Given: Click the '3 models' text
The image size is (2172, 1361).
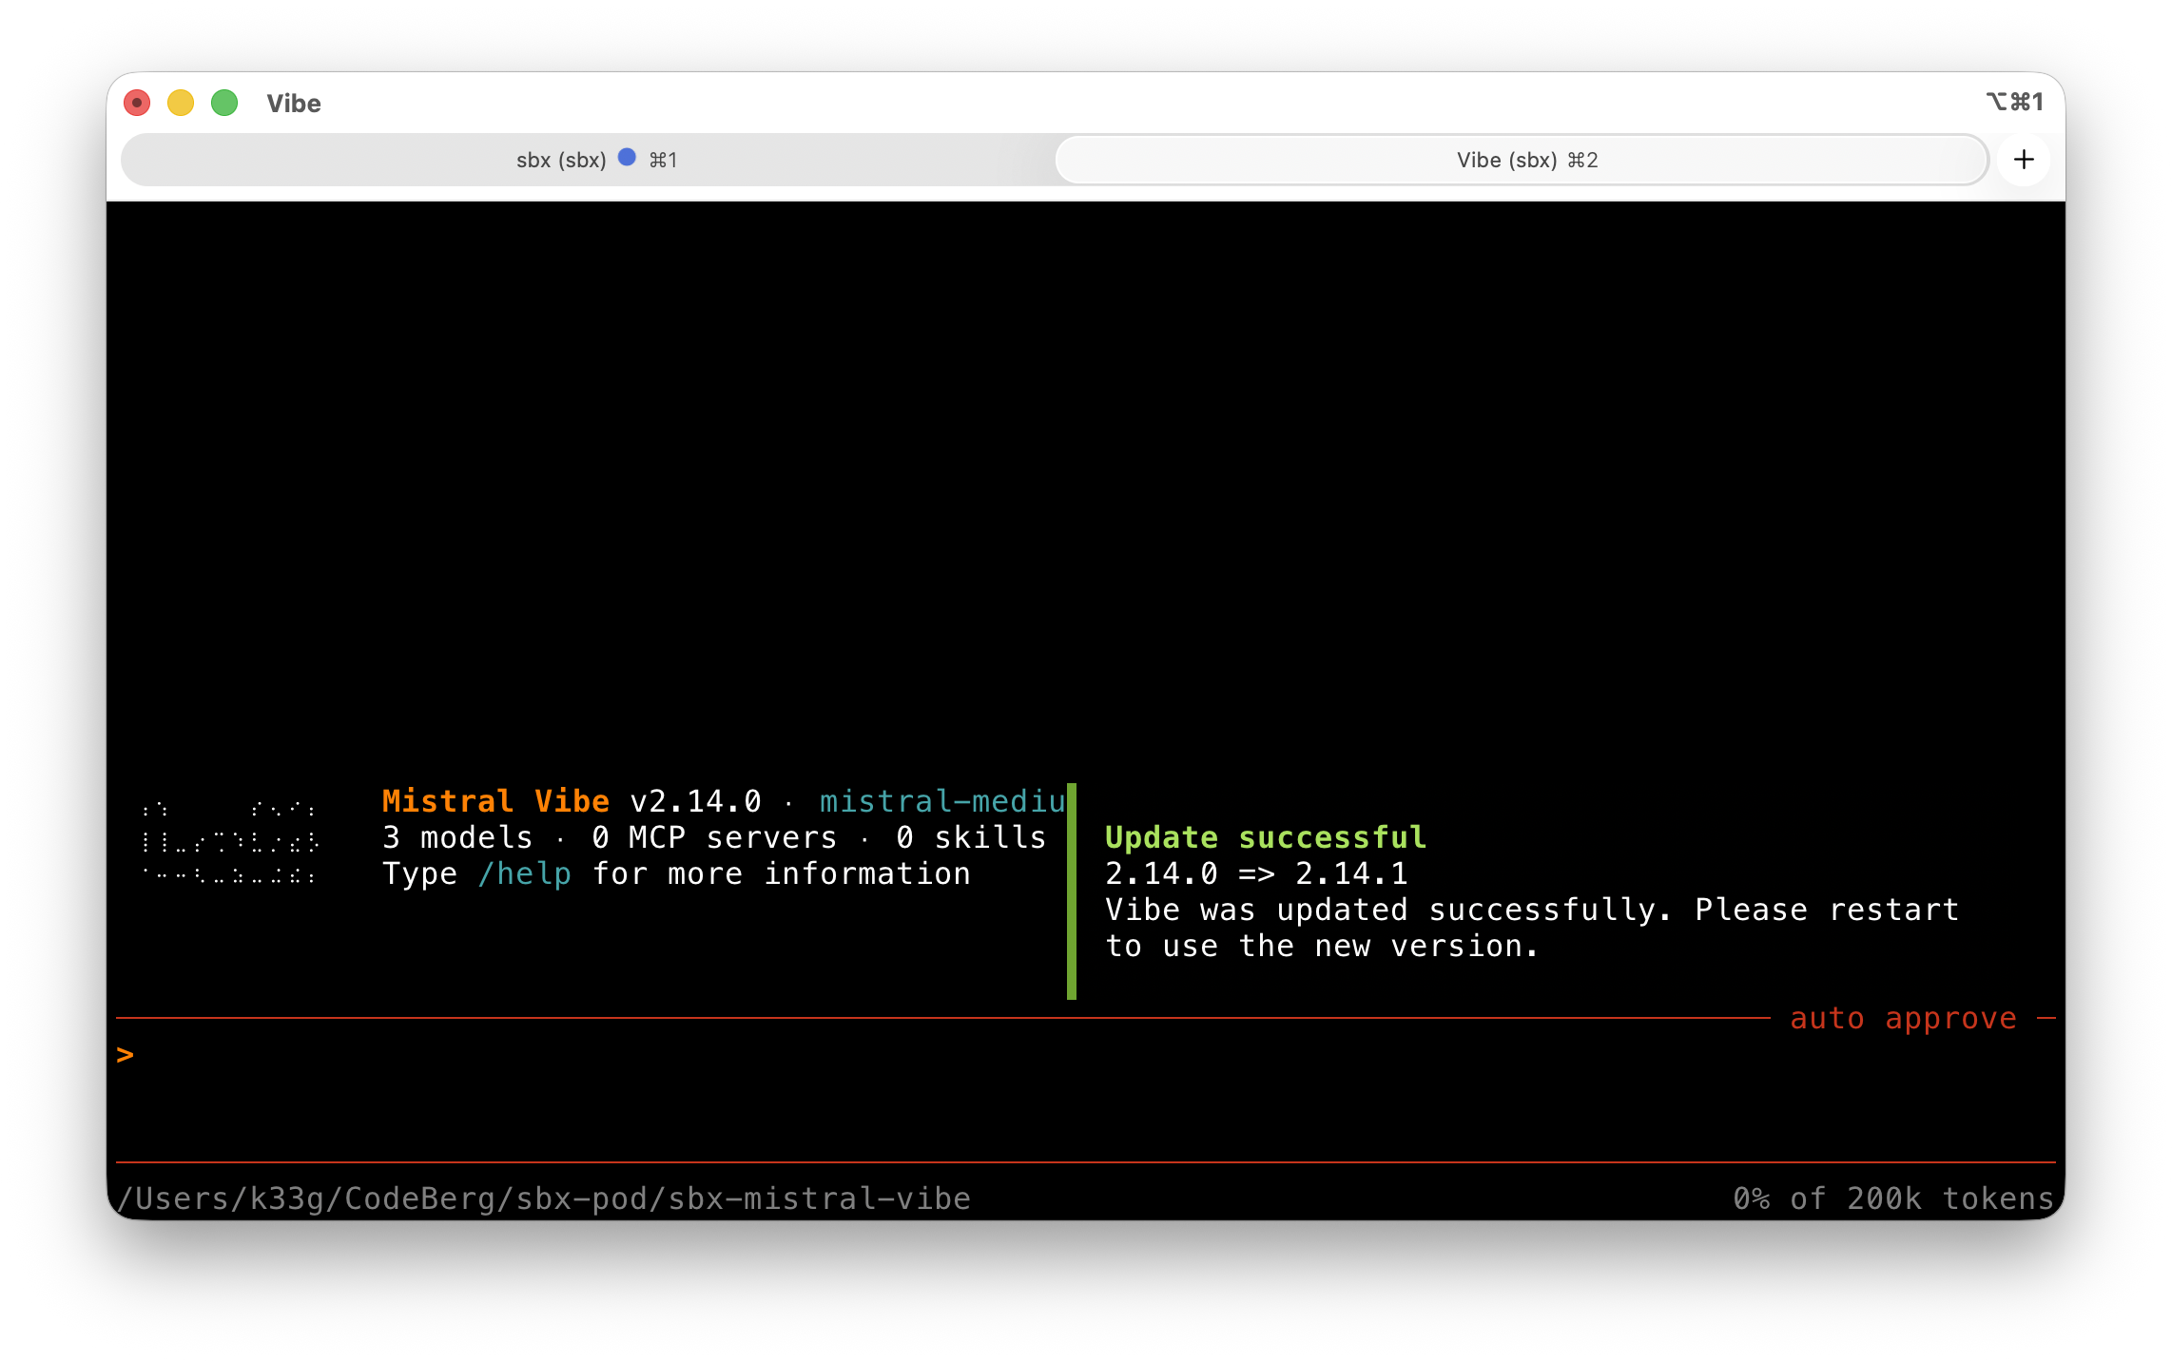Looking at the screenshot, I should pyautogui.click(x=457, y=837).
